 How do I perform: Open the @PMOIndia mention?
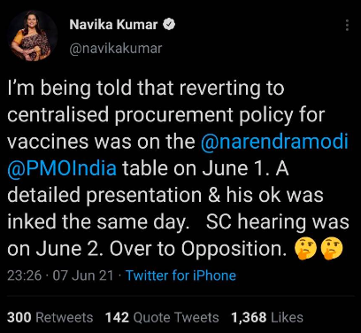62,168
